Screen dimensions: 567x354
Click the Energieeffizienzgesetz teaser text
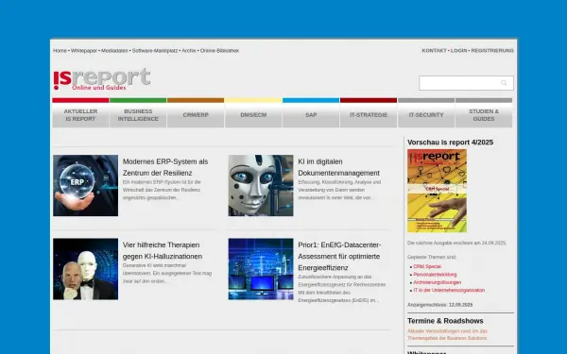pos(342,289)
